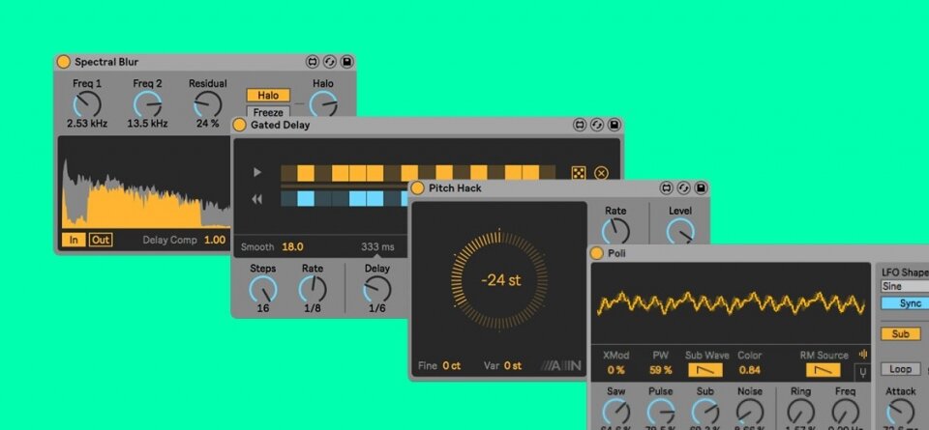929x430 pixels.
Task: Click the tuning fork icon in Poli
Action: [863, 373]
